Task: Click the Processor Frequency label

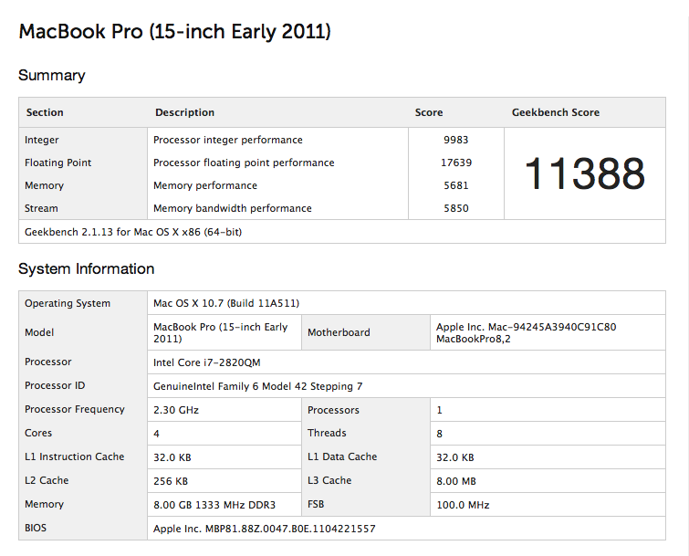Action: coord(75,409)
